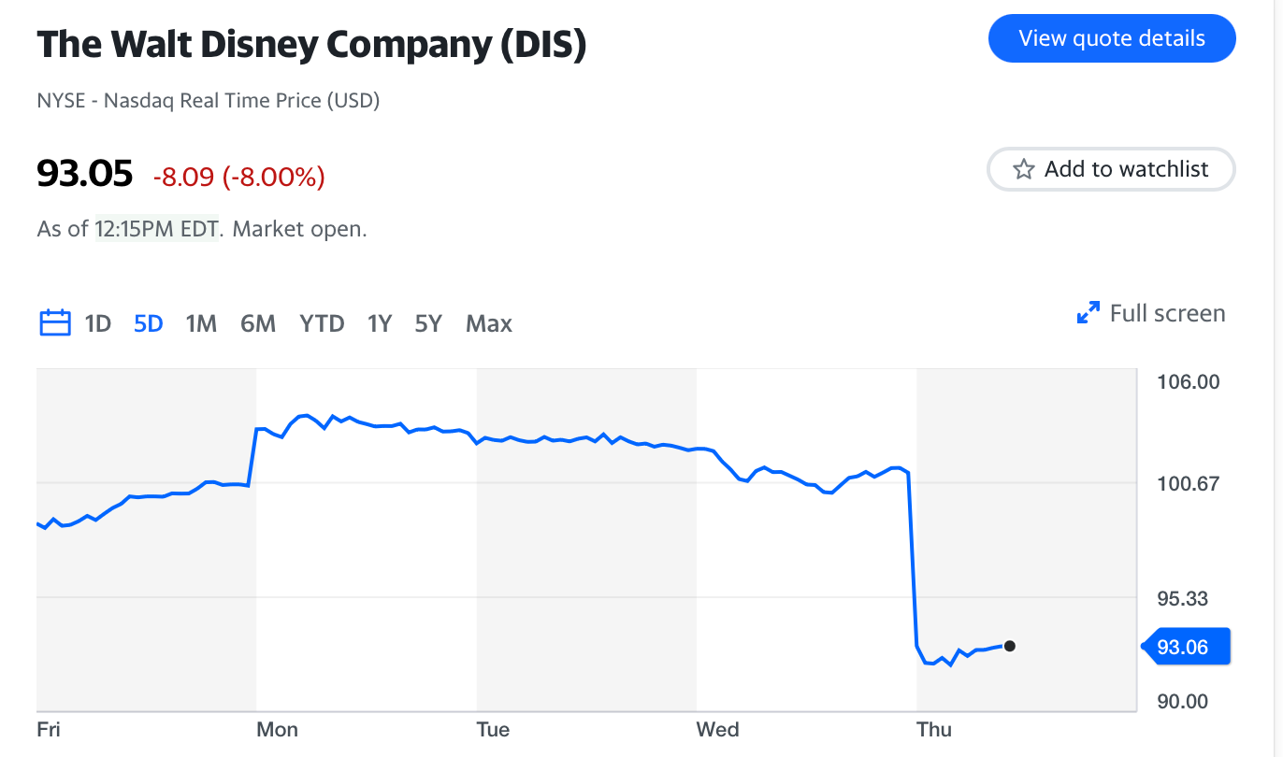Image resolution: width=1283 pixels, height=757 pixels.
Task: Click the Add to watchlist button
Action: click(1110, 169)
